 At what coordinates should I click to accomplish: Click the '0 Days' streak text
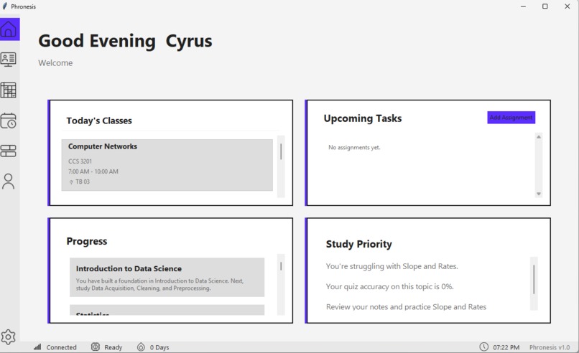(x=159, y=347)
